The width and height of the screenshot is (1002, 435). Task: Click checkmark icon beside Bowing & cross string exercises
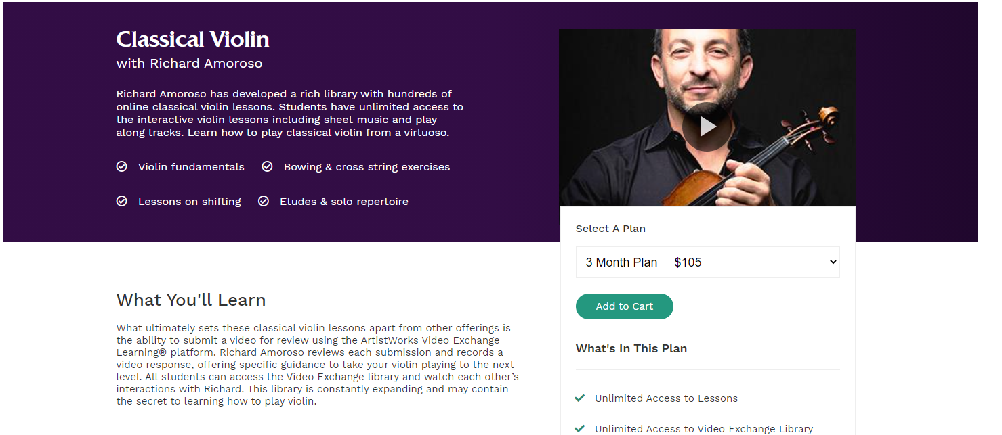pos(268,166)
